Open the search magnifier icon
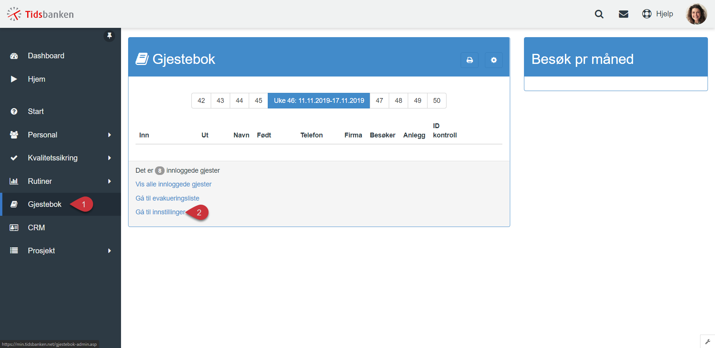Screen dimensions: 715x348 [599, 14]
